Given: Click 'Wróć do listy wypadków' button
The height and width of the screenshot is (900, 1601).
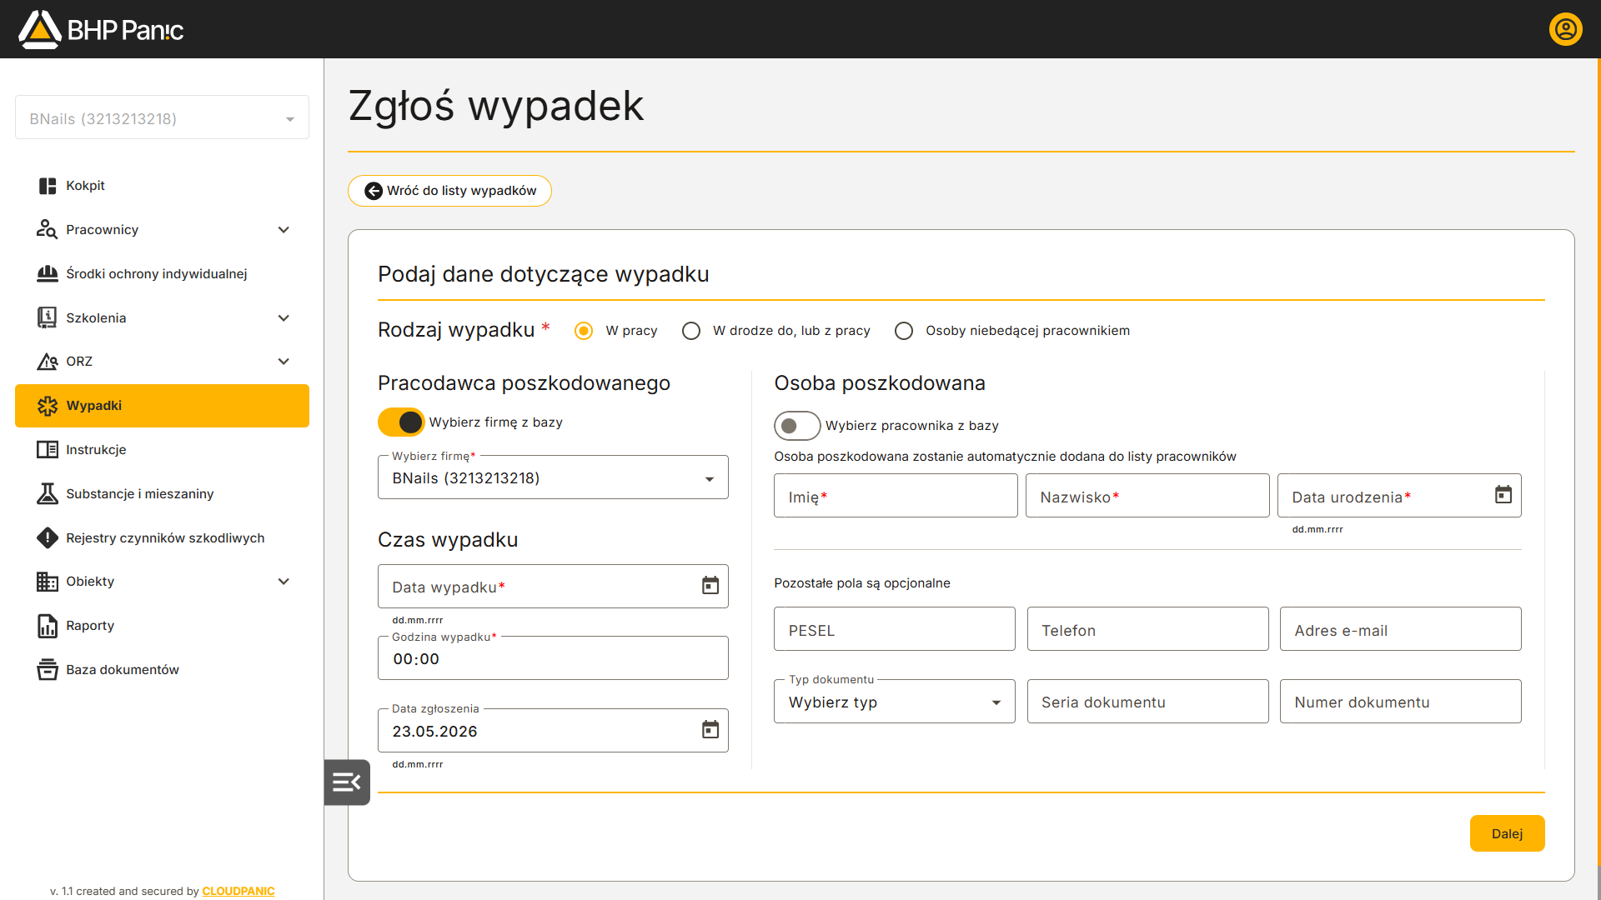Looking at the screenshot, I should (x=449, y=191).
